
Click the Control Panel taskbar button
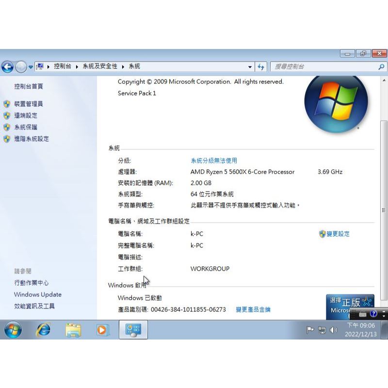pos(133,330)
